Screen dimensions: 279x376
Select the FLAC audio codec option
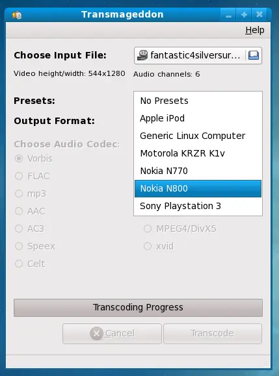[19, 176]
